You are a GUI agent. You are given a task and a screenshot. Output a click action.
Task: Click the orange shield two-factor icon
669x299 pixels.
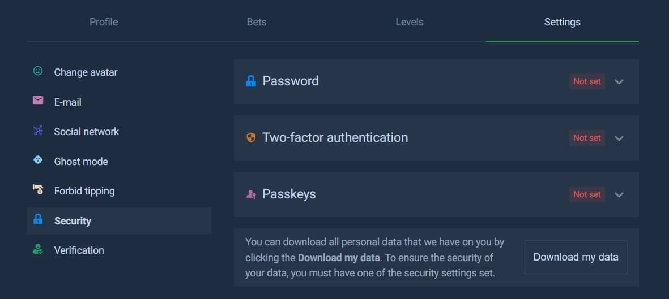click(251, 138)
